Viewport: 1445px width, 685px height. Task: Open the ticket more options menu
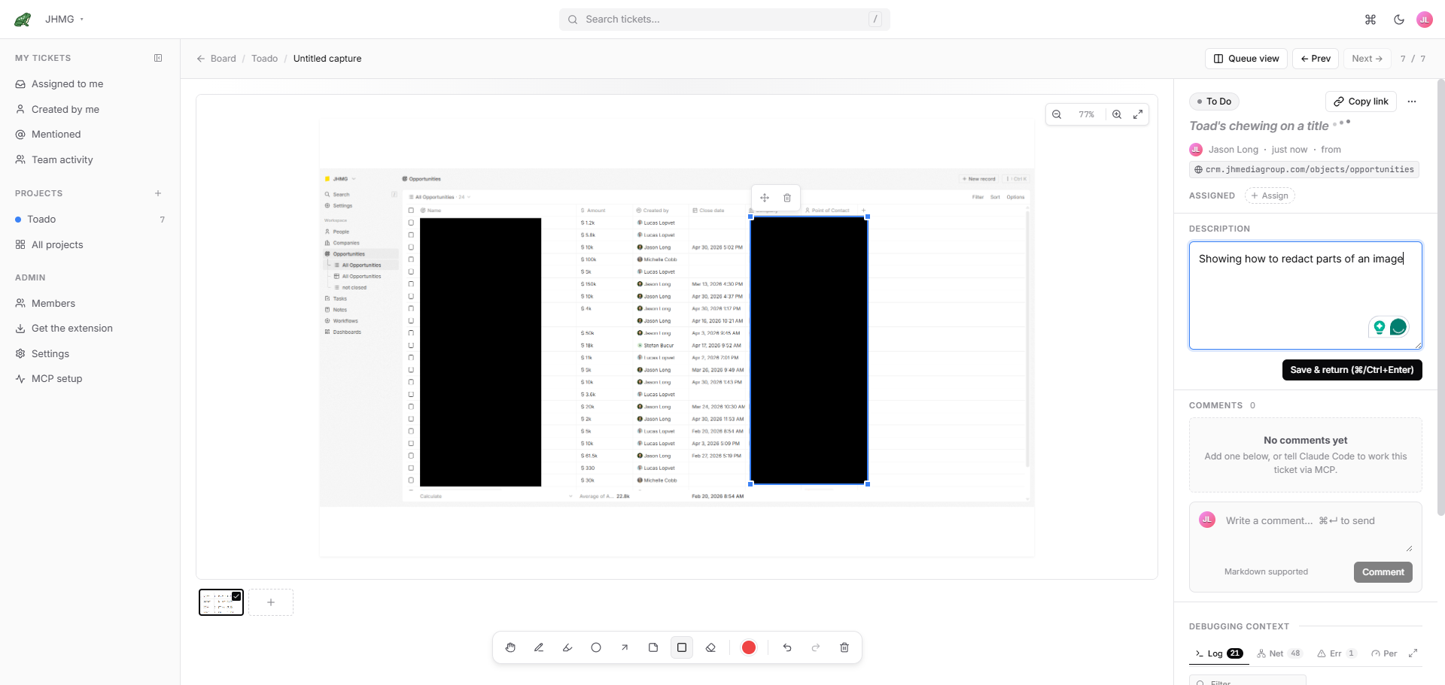coord(1412,102)
